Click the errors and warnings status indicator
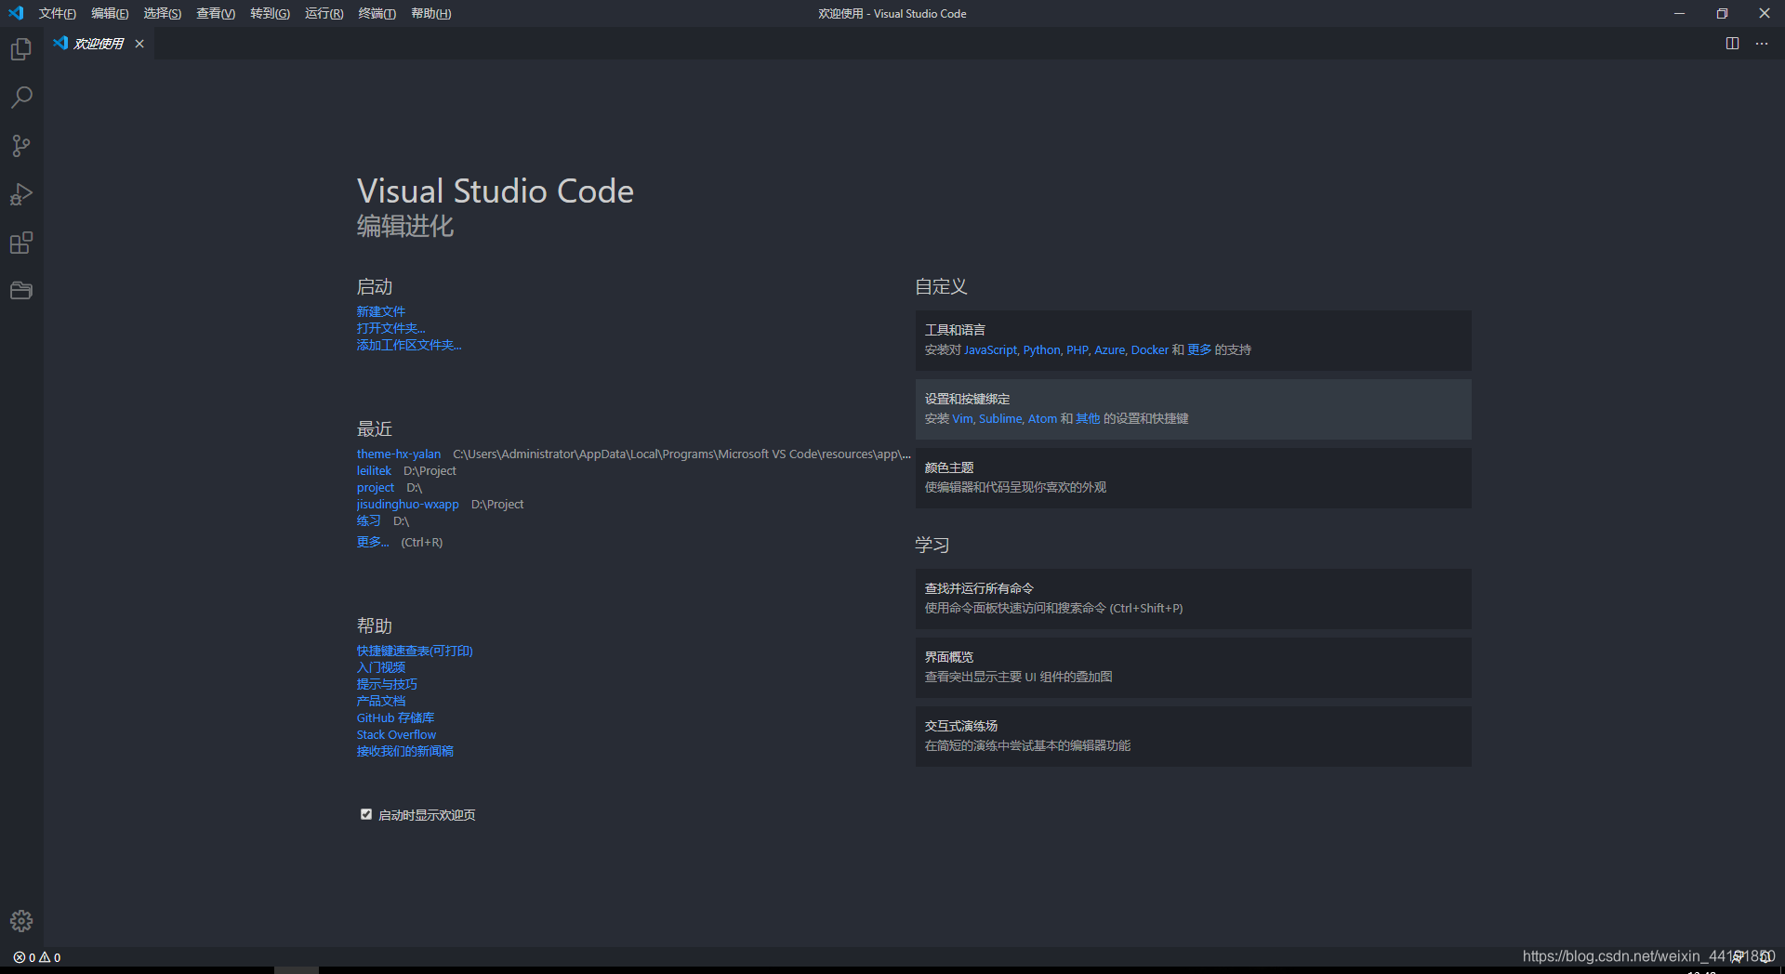1785x974 pixels. [35, 957]
